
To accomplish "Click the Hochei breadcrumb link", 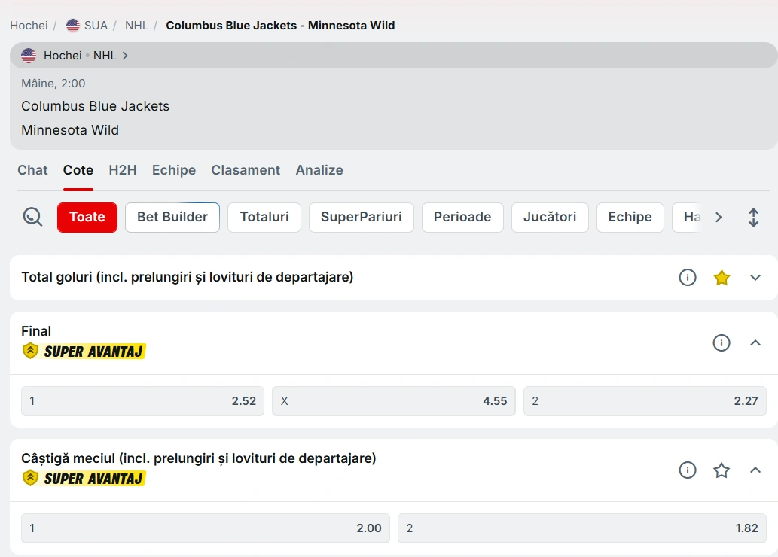I will coord(29,26).
